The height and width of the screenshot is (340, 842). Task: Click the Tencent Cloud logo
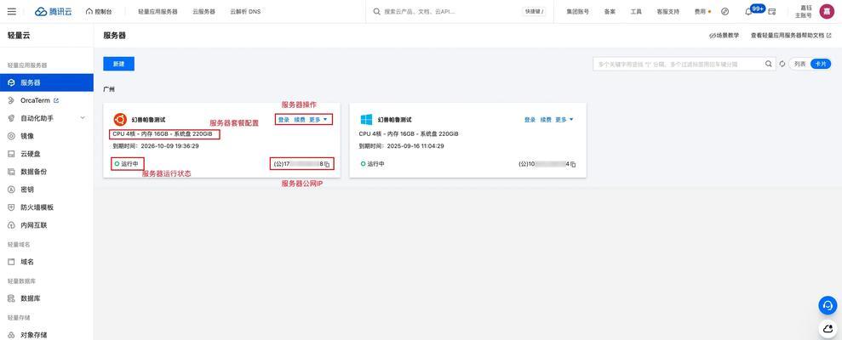53,11
